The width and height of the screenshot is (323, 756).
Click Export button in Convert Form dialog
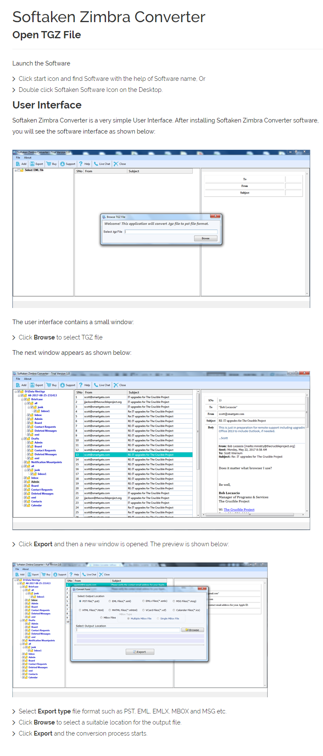[140, 652]
